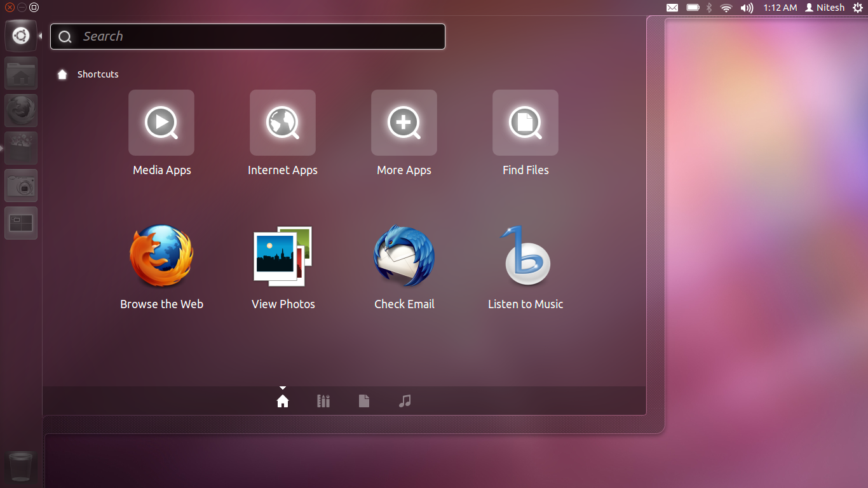Open the screenshot camera launcher icon
The image size is (868, 488).
21,186
